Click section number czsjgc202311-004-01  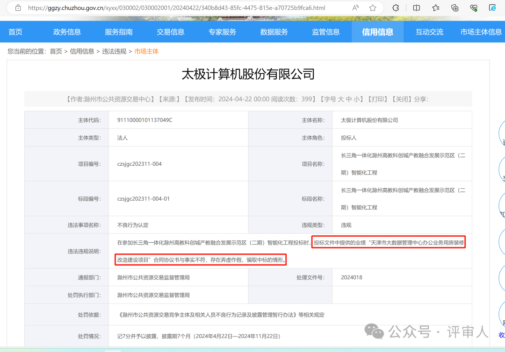(x=144, y=199)
